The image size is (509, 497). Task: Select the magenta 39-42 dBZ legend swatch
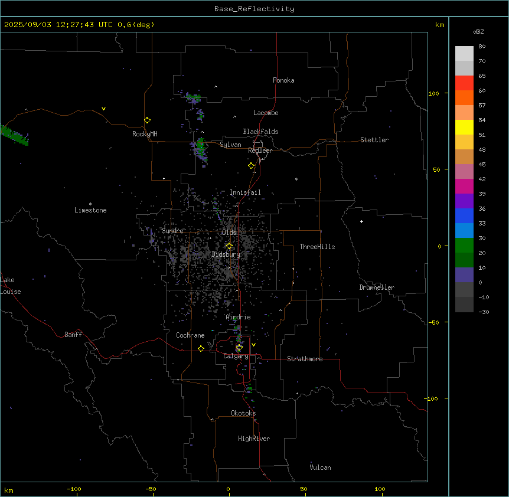click(x=464, y=186)
